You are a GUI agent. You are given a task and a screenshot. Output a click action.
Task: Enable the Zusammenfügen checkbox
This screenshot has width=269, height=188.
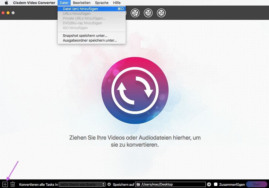[216, 184]
